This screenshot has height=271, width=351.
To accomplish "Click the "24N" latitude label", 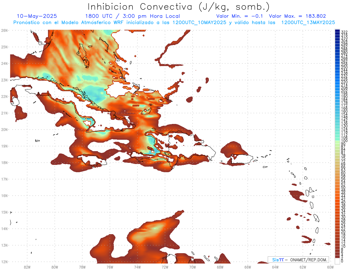I will (x=4, y=63).
